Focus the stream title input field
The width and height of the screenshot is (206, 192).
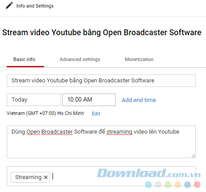click(x=101, y=81)
